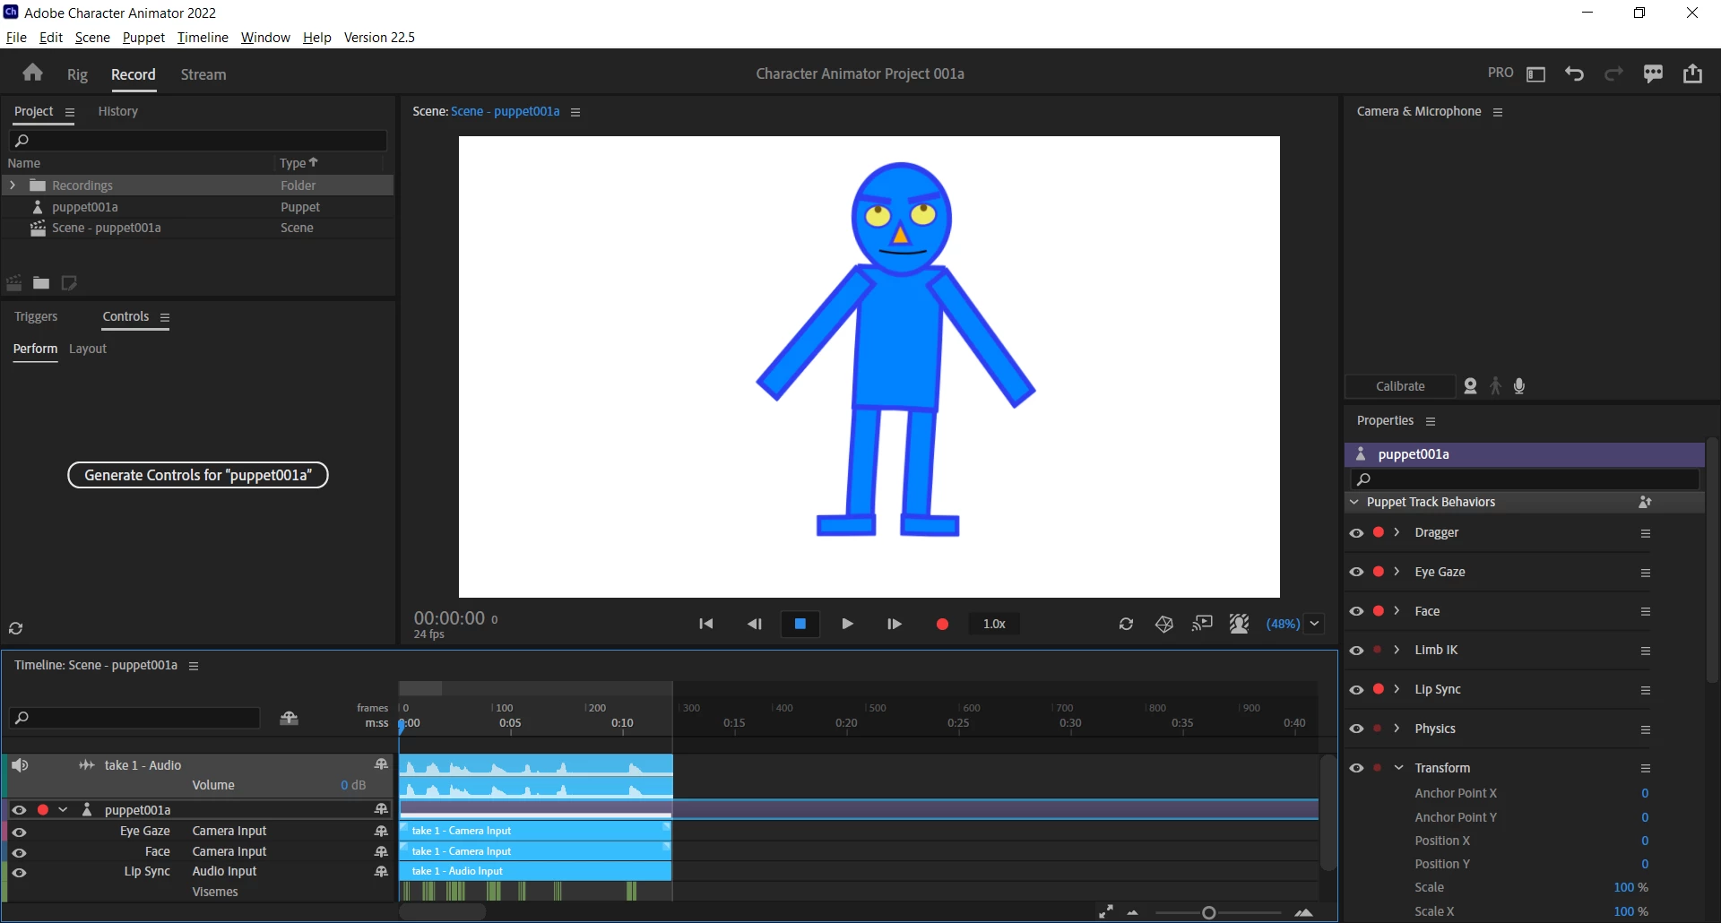
Task: Create a new folder in Project panel
Action: pyautogui.click(x=41, y=283)
